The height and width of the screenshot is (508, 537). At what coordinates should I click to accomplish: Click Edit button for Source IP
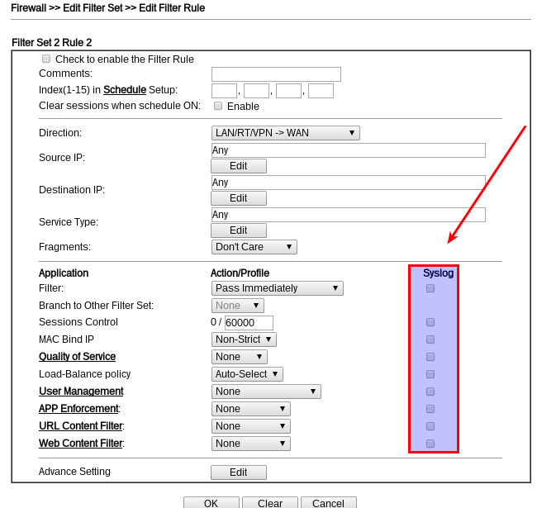(238, 166)
